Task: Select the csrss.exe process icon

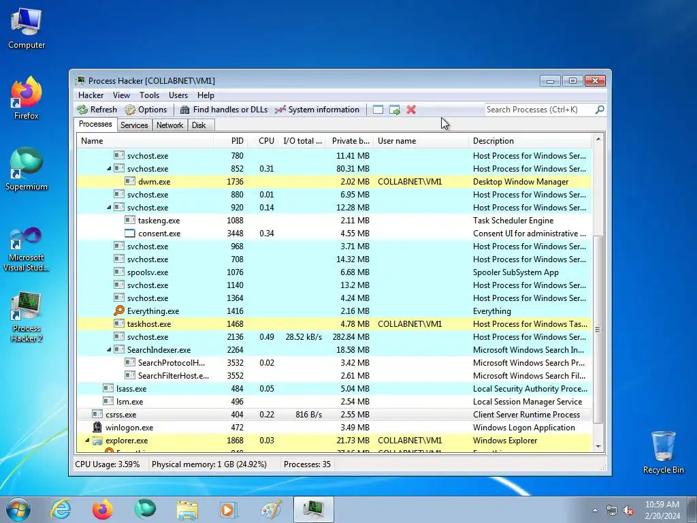Action: pyautogui.click(x=97, y=415)
